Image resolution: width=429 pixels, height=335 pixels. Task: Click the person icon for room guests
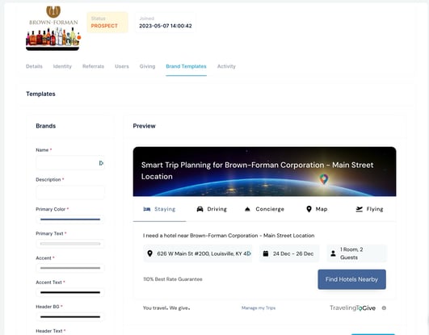(333, 253)
